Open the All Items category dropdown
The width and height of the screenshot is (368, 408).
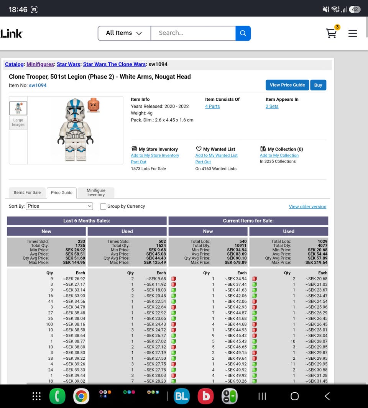124,33
